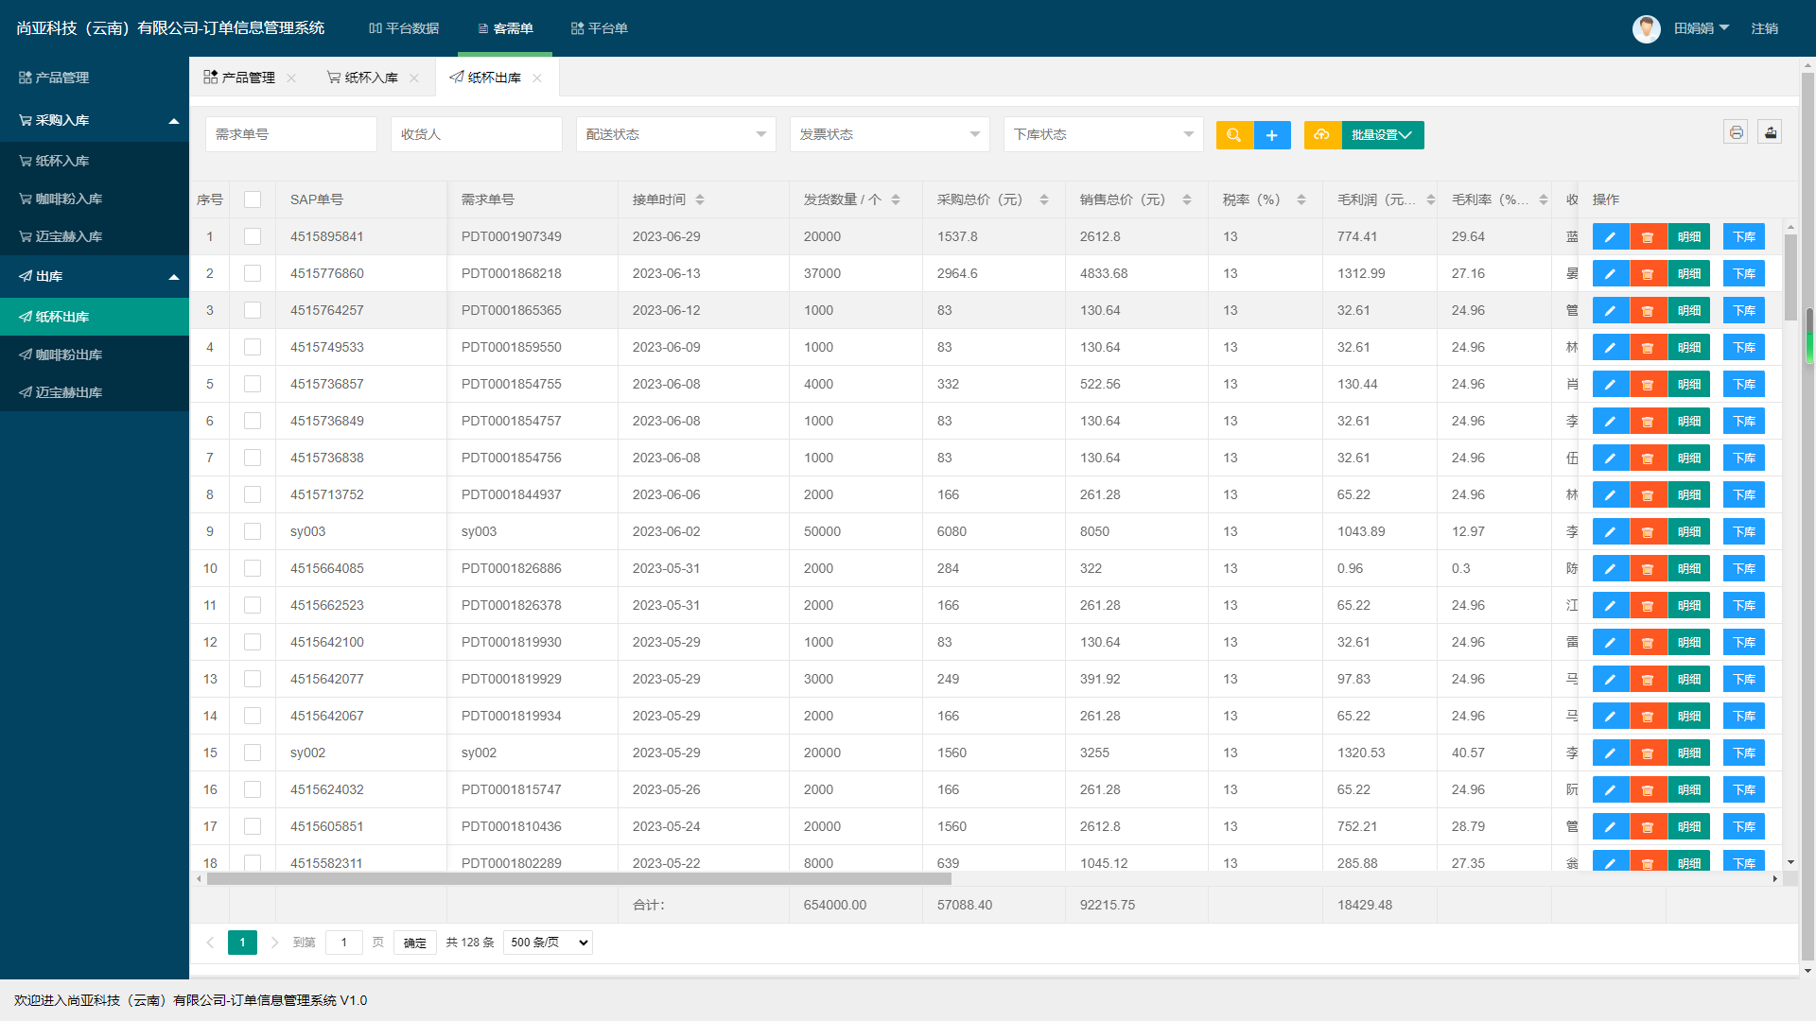Image resolution: width=1816 pixels, height=1021 pixels.
Task: Open the 下库状态 dropdown
Action: pyautogui.click(x=1104, y=134)
